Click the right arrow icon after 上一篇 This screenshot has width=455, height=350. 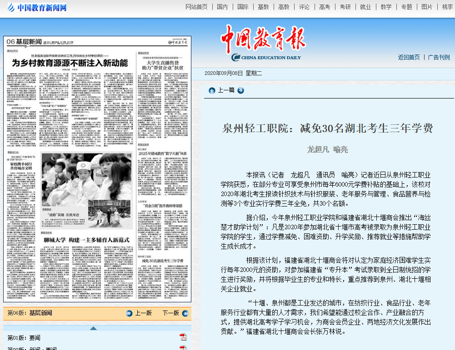(240, 90)
